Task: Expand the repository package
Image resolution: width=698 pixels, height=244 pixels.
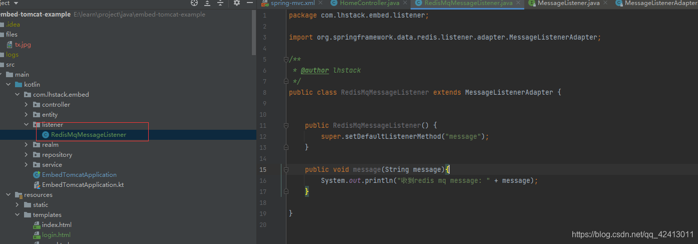Action: pos(27,155)
